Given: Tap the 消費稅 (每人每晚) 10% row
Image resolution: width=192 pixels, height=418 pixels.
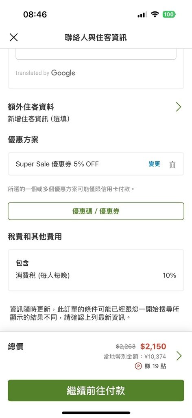Looking at the screenshot, I should click(96, 276).
